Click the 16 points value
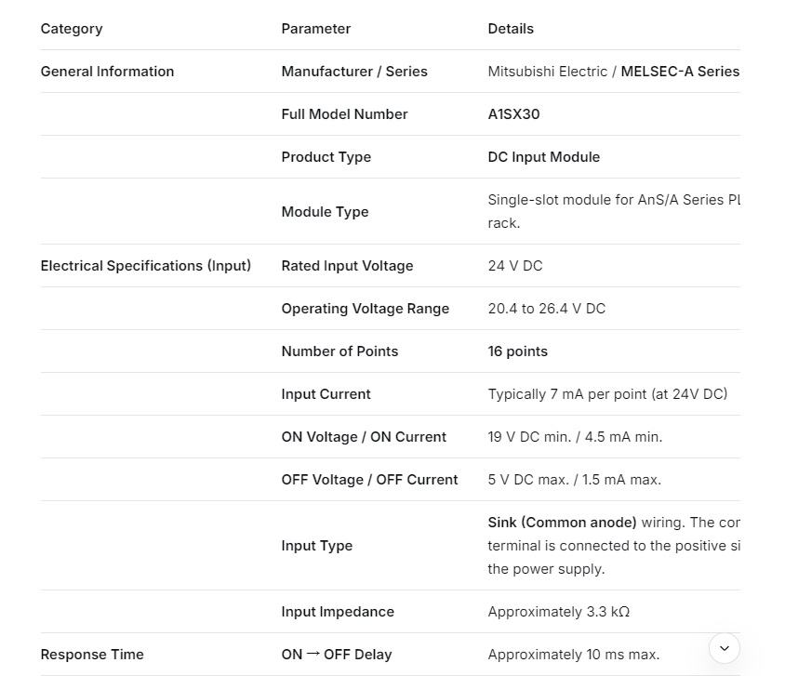 (x=517, y=351)
